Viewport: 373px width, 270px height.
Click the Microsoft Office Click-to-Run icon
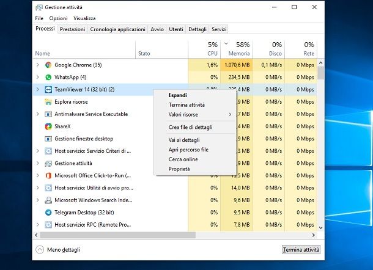[x=48, y=176]
